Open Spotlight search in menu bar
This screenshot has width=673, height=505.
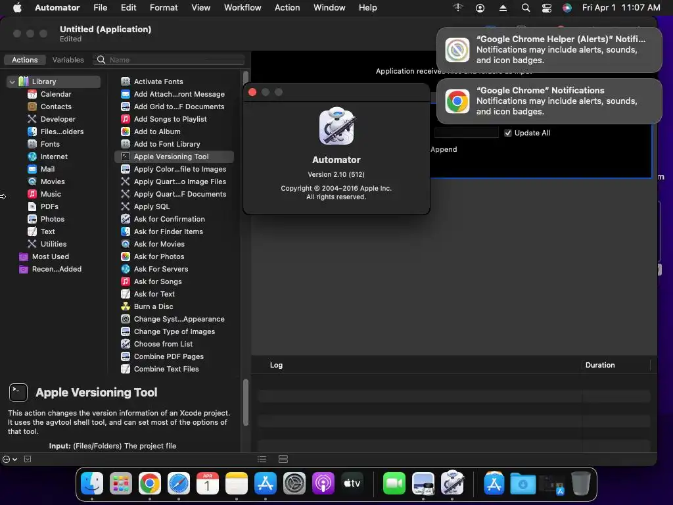(525, 8)
